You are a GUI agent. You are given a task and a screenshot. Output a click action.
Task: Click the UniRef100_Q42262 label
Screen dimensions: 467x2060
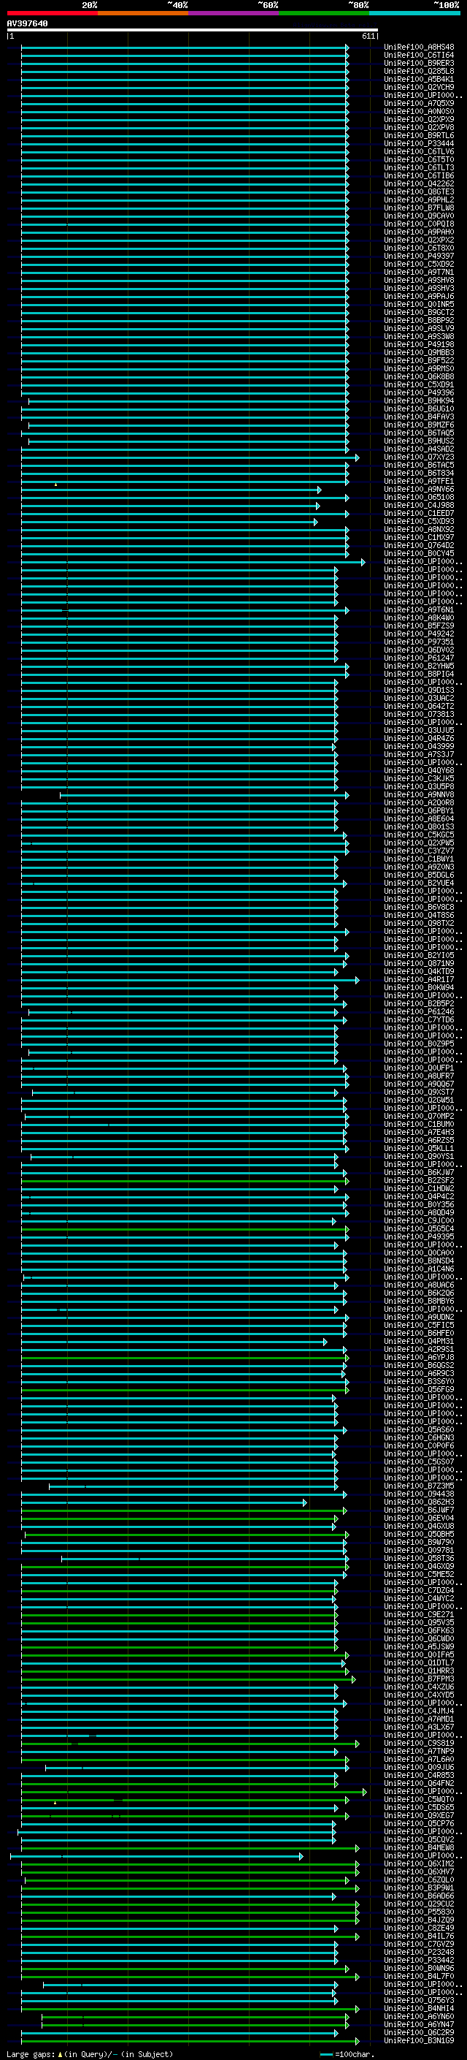tap(419, 184)
